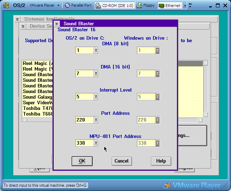This screenshot has height=191, width=231.
Task: Click the OS/2 Interrupt Level value field
Action: [x=85, y=97]
